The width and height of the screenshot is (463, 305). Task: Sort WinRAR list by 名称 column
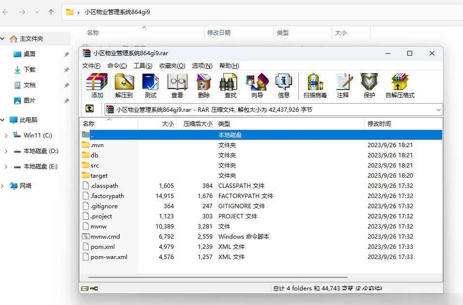108,124
